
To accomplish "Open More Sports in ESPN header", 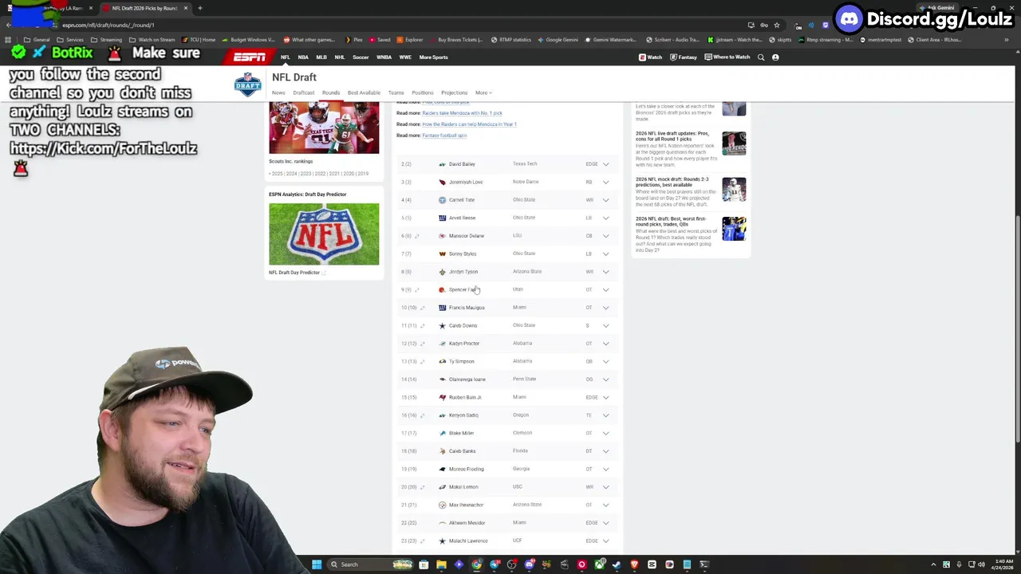I will point(434,57).
